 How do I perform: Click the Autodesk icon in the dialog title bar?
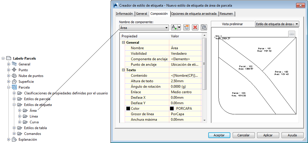tap(116, 5)
